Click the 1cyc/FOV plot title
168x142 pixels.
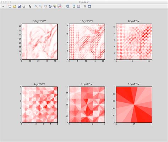click(134, 84)
